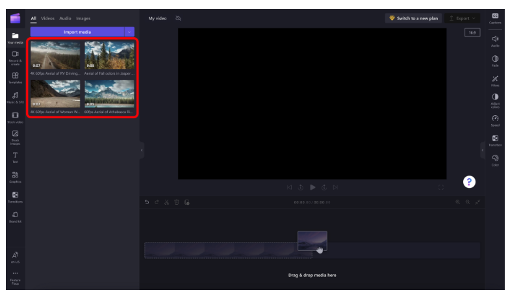Open the Captions panel
Image resolution: width=521 pixels, height=301 pixels.
click(x=495, y=18)
